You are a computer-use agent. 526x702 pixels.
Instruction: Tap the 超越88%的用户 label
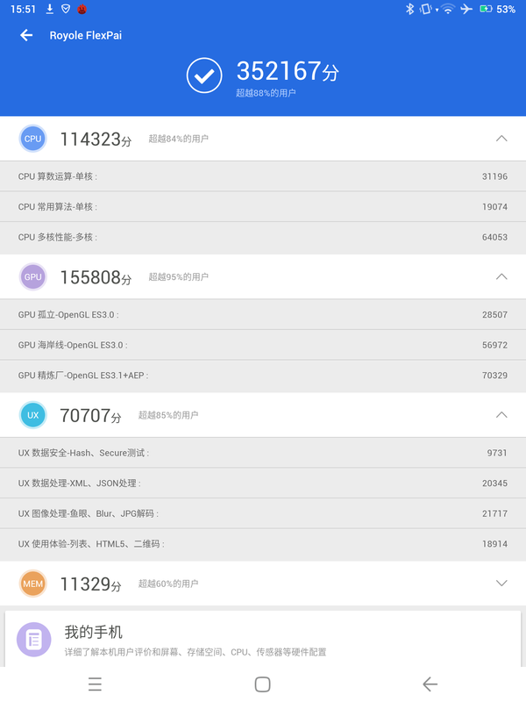(266, 93)
